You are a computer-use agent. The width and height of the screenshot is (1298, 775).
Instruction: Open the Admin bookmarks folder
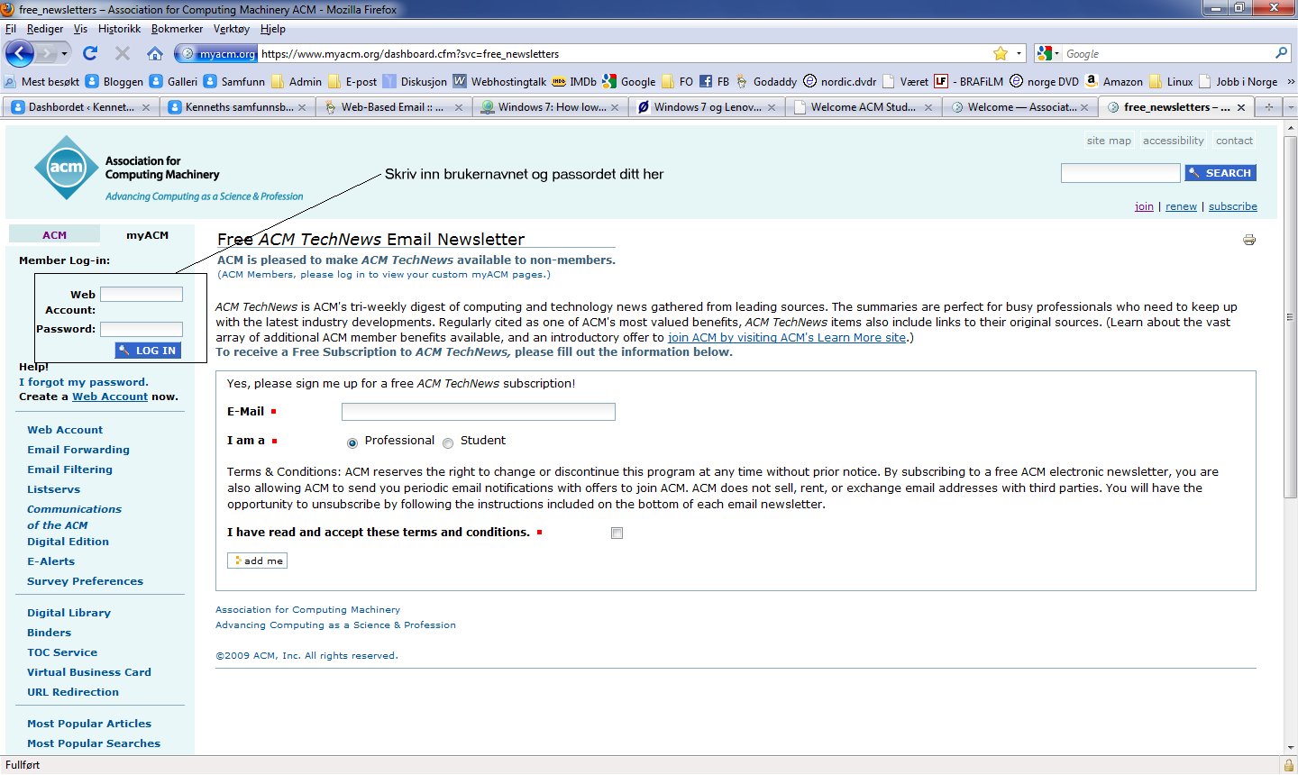[x=296, y=81]
